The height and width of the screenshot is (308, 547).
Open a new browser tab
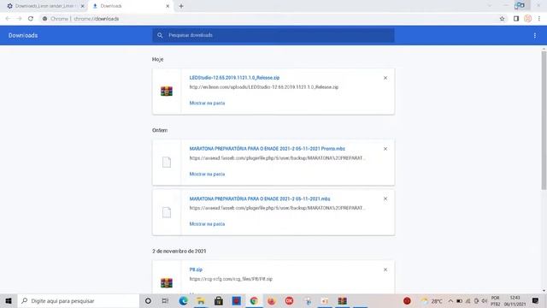tap(181, 6)
